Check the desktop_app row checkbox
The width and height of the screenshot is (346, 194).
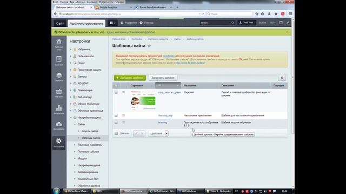click(x=116, y=115)
